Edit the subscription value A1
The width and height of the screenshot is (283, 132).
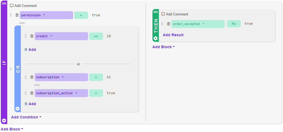click(x=109, y=77)
